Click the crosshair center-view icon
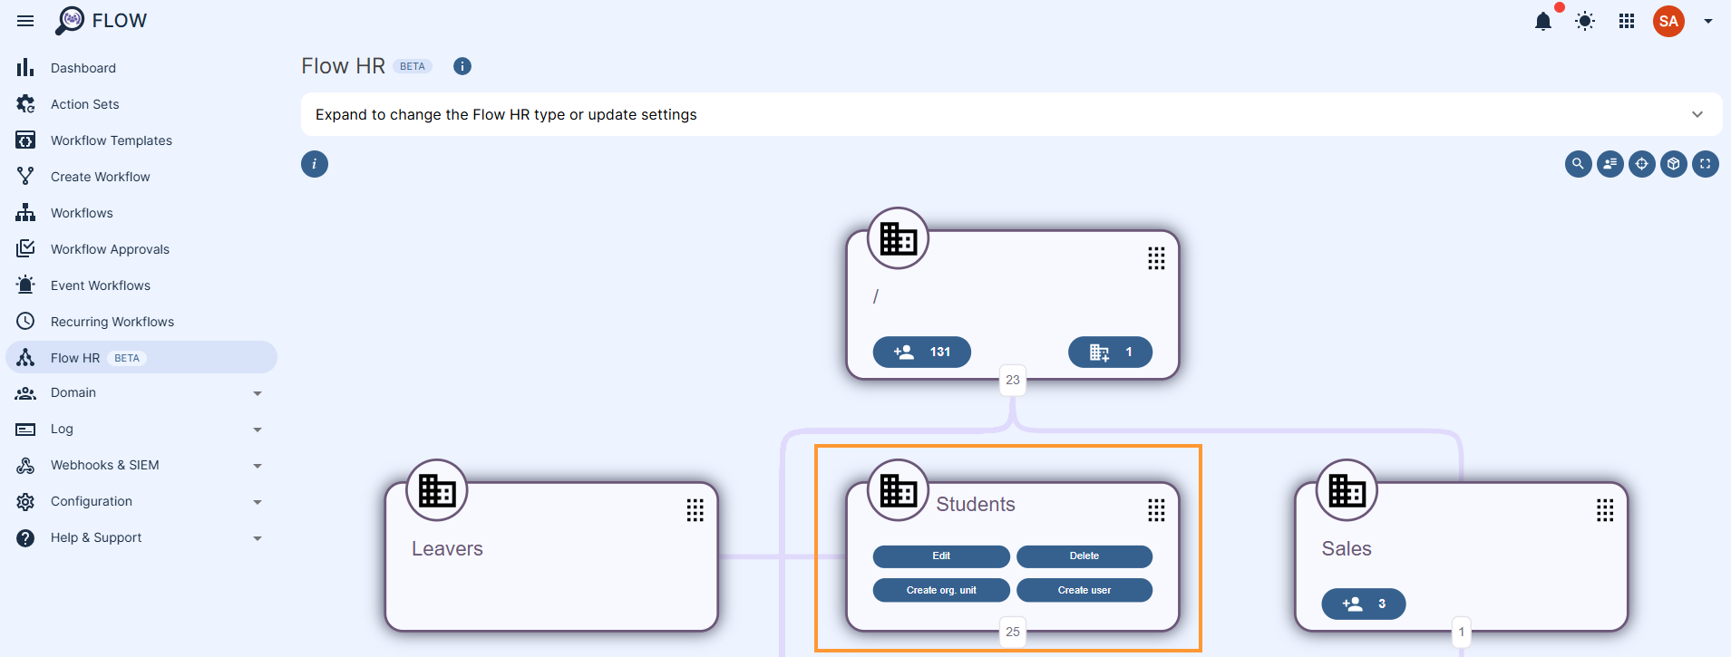 tap(1641, 164)
